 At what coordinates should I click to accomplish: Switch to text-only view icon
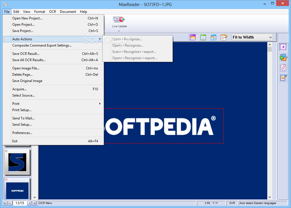203,37
